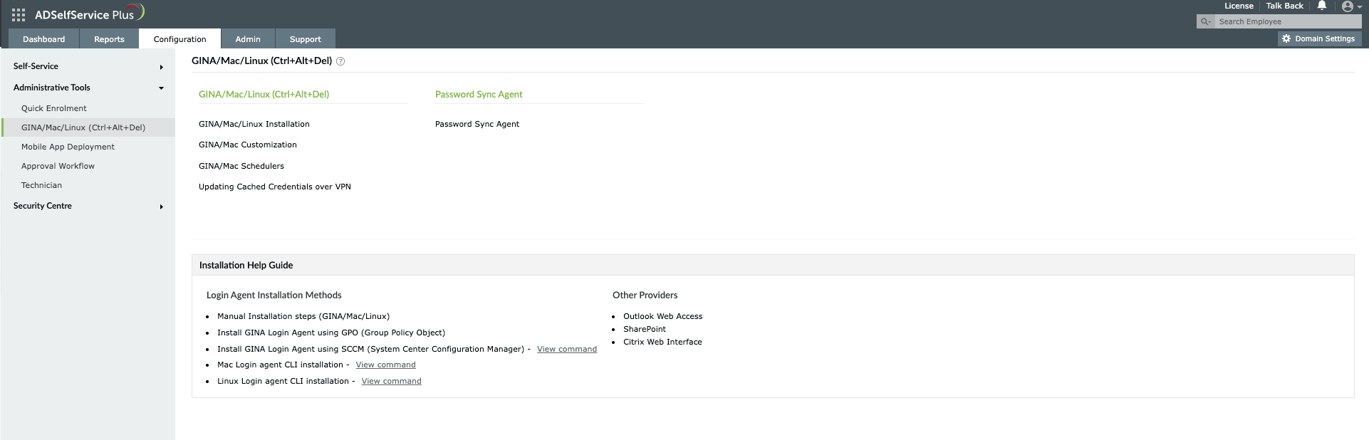1369x440 pixels.
Task: Click the search magnifier icon
Action: point(1205,22)
